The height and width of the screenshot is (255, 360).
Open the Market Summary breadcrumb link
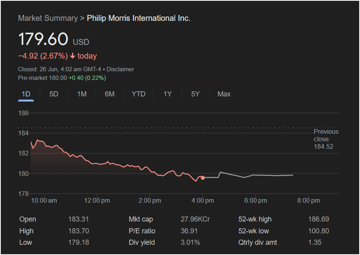(x=48, y=18)
